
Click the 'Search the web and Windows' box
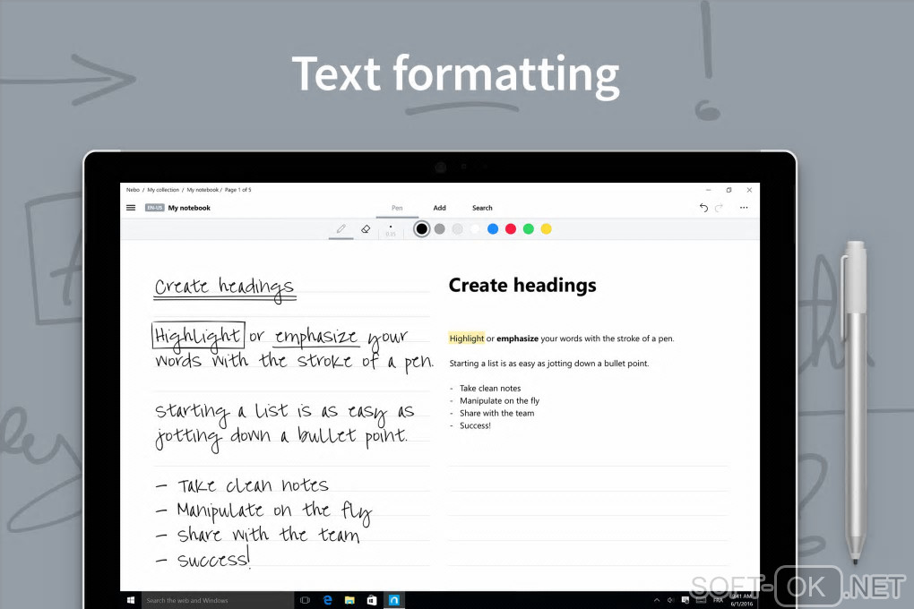click(x=218, y=600)
